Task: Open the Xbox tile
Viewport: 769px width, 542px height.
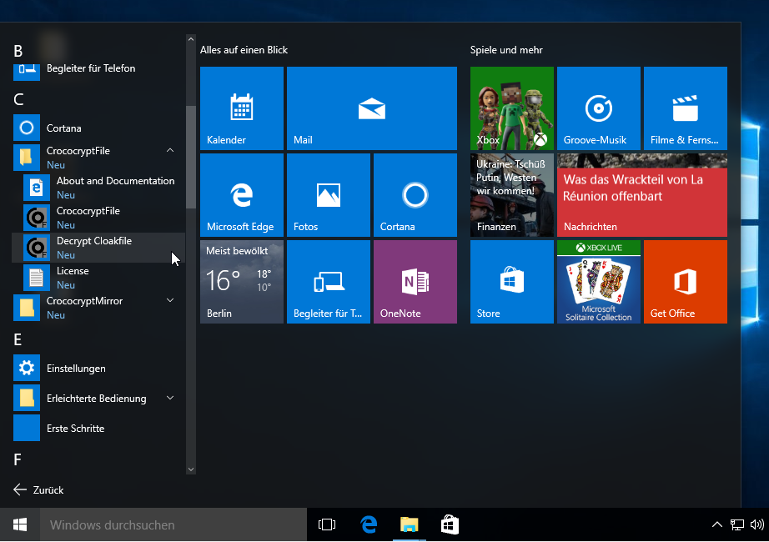Action: click(x=512, y=108)
